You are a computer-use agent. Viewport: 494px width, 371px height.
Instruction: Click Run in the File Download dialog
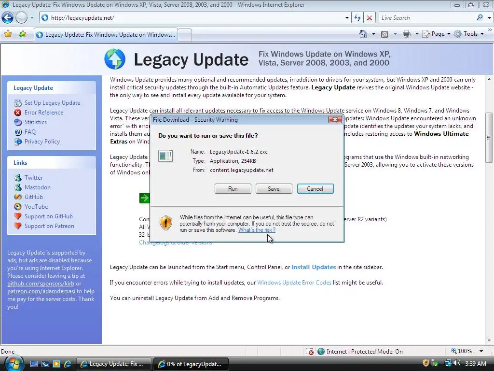(x=233, y=189)
